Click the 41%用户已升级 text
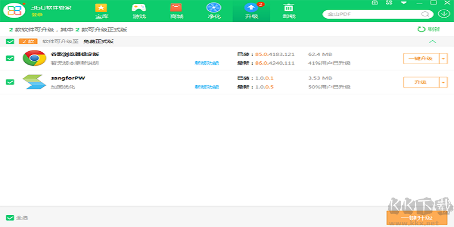 [x=329, y=63]
